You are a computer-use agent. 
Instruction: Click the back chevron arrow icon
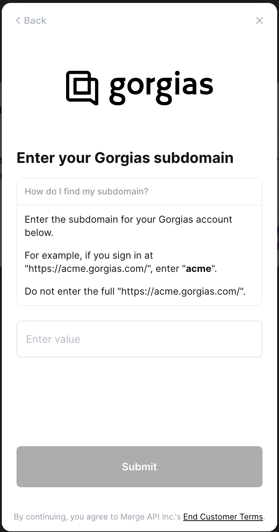tap(18, 21)
